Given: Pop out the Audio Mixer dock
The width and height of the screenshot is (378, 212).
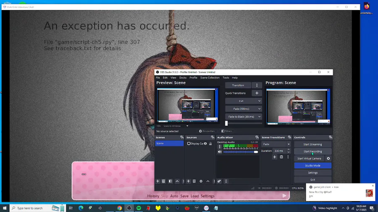Looking at the screenshot, I should click(x=257, y=137).
